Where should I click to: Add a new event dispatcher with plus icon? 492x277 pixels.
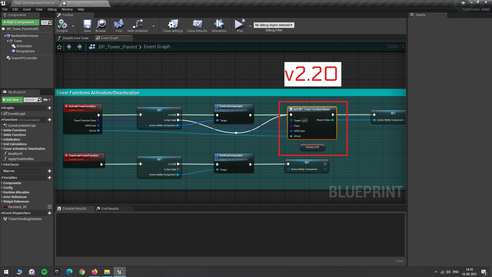(49, 213)
